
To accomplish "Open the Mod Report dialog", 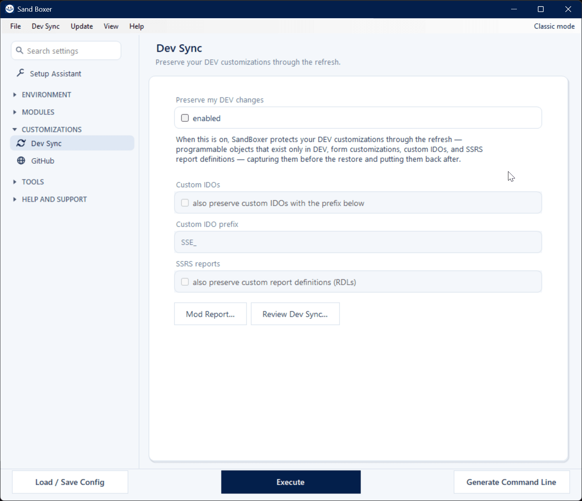I will 210,314.
